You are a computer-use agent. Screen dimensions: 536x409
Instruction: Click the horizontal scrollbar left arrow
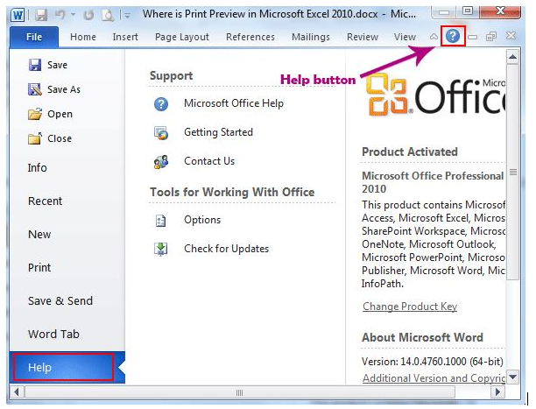pyautogui.click(x=17, y=392)
